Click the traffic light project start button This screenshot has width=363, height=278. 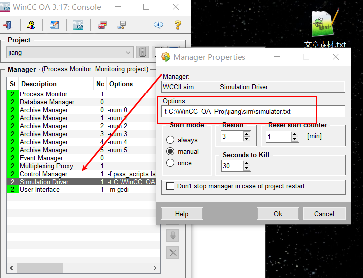pos(142,52)
